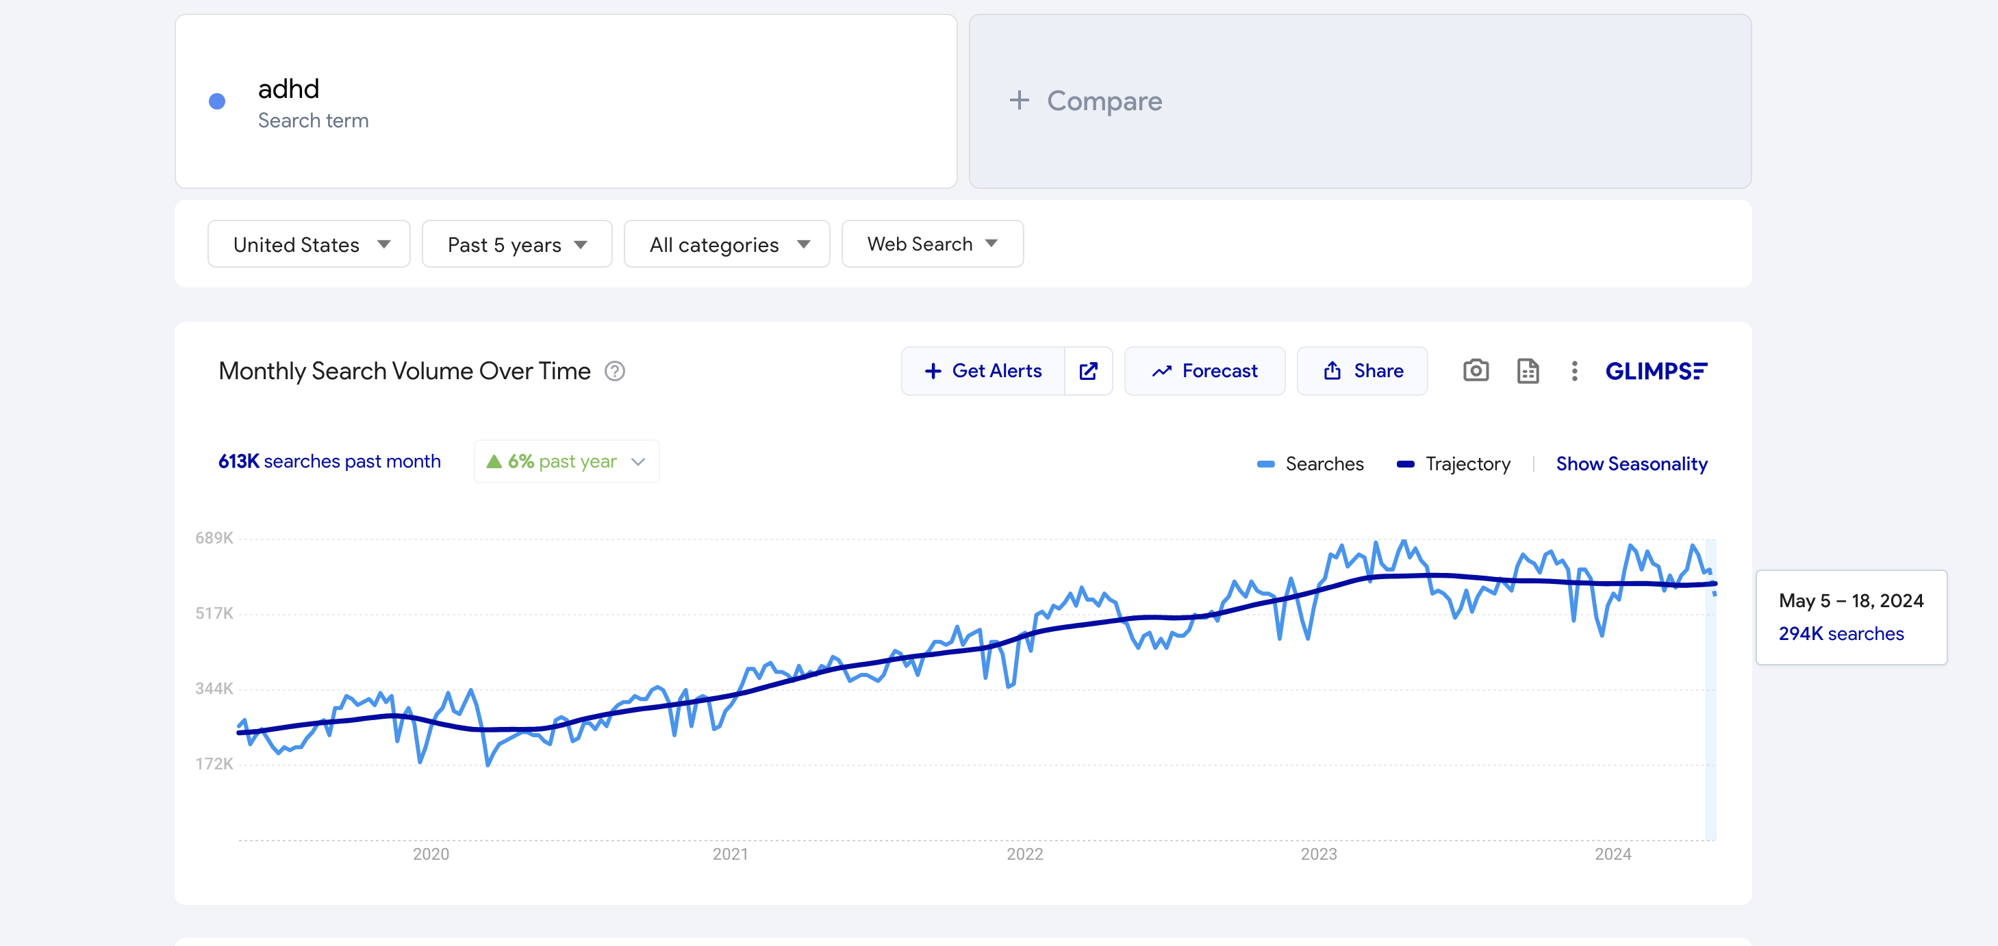Click the camera screenshot icon
Screen dimensions: 1998x946
[1476, 370]
